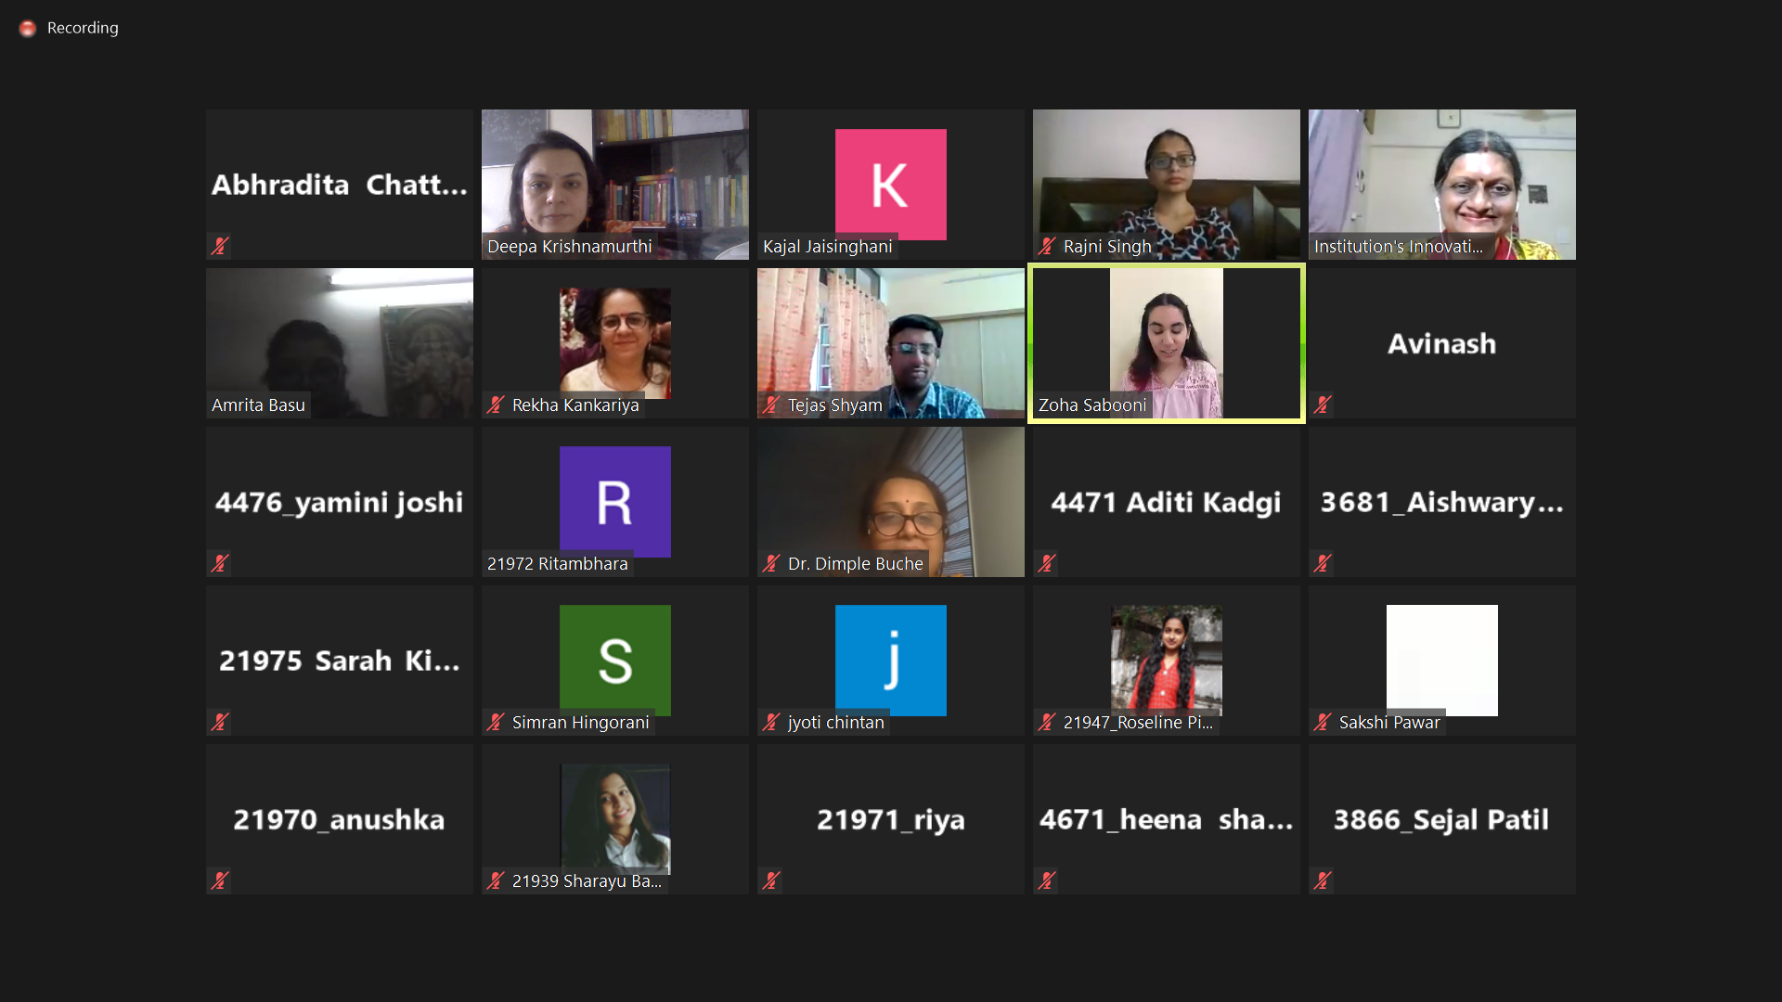Click muted mic icon beside Tejas Shyam

pyautogui.click(x=771, y=405)
